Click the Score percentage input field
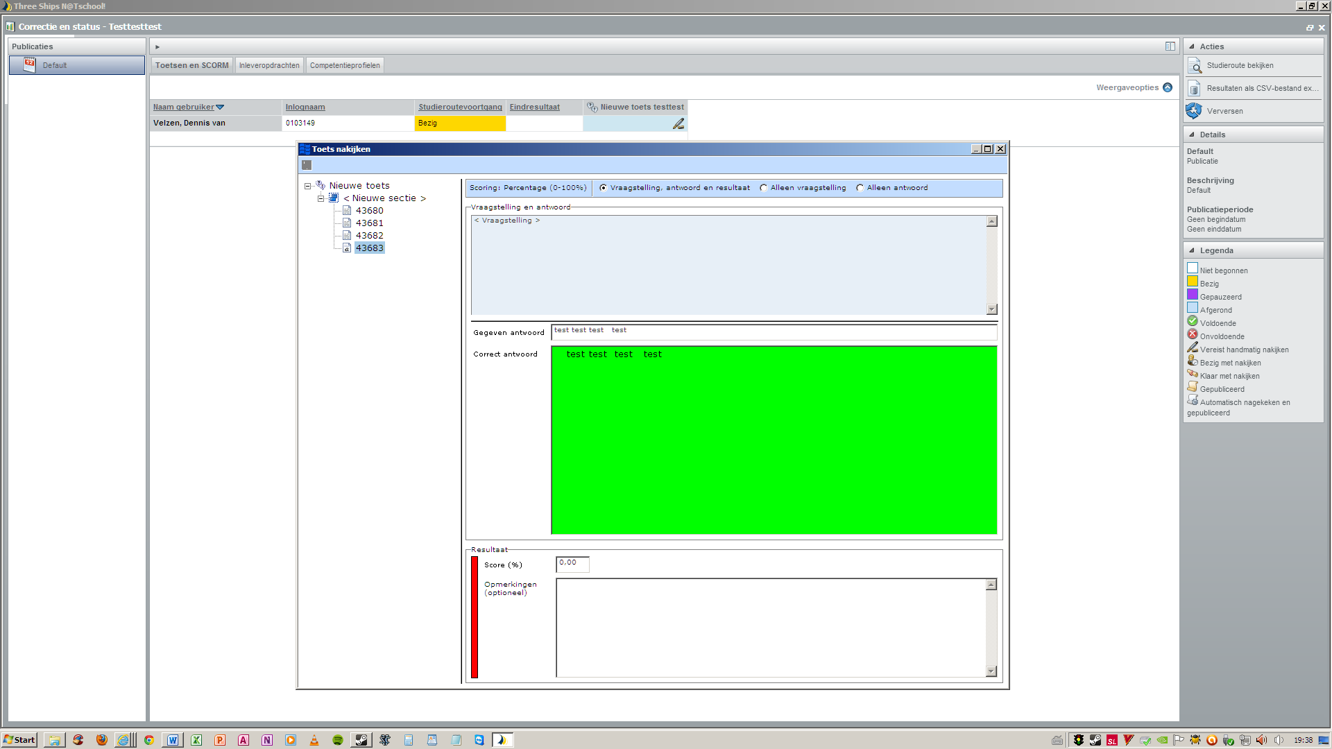 pyautogui.click(x=572, y=562)
